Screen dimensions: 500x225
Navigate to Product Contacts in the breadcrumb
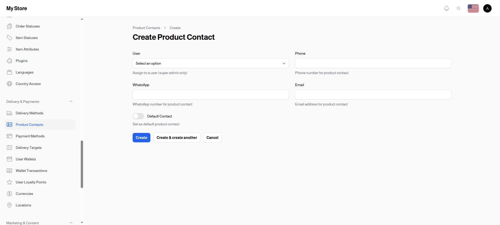[146, 28]
